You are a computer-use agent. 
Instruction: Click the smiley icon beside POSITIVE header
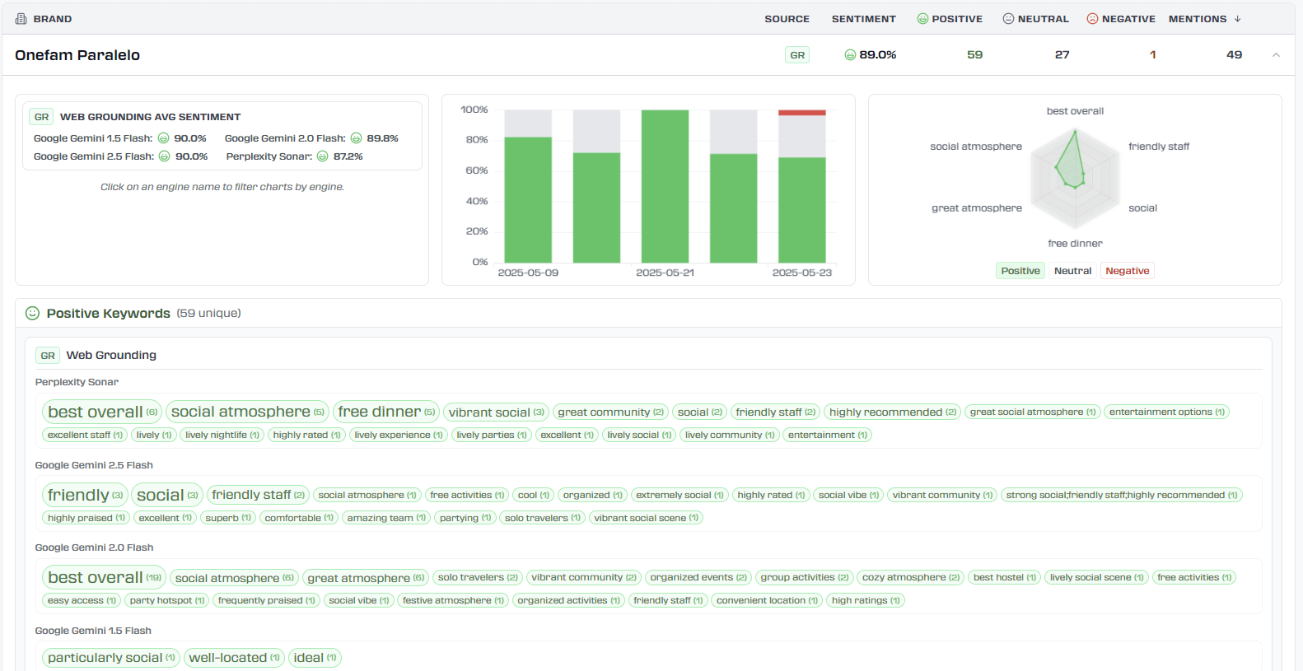922,19
